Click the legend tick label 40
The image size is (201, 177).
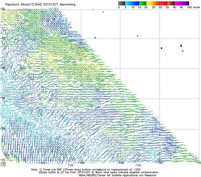[x=174, y=7]
